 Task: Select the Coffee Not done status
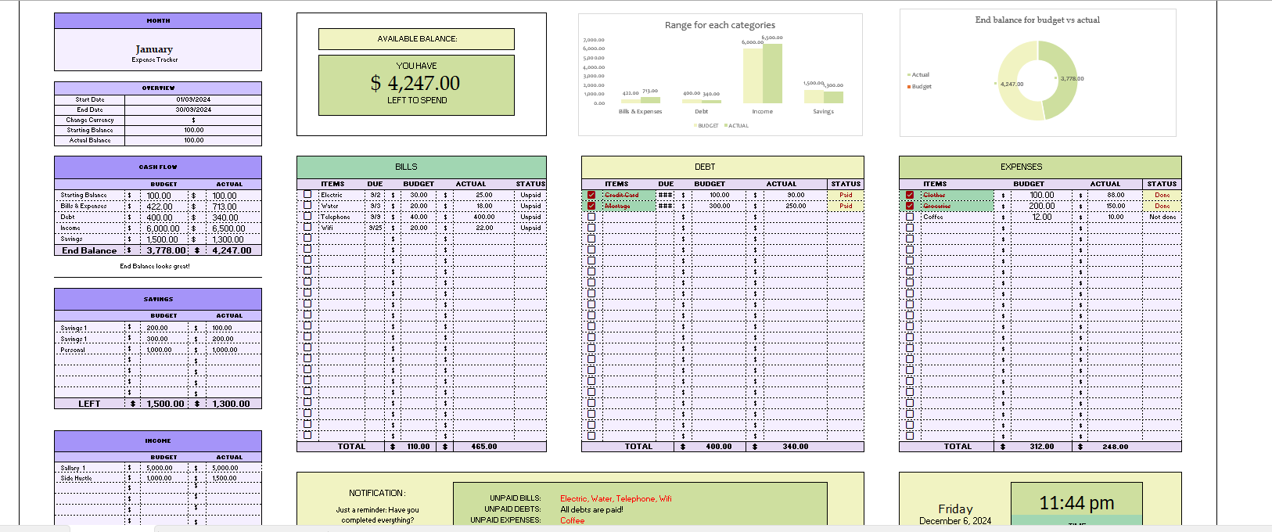[1162, 217]
